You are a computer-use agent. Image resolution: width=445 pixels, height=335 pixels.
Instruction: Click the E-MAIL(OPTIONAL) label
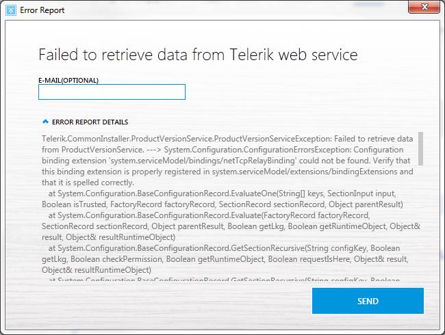(68, 80)
